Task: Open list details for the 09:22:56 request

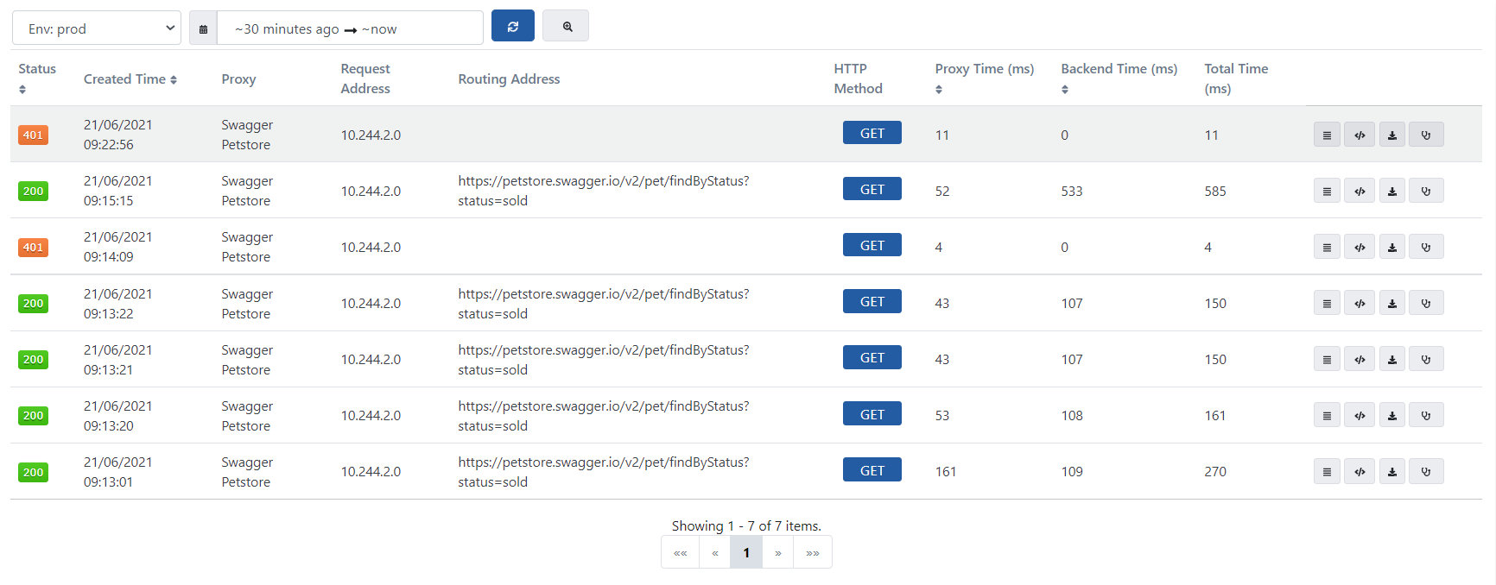Action: [x=1327, y=135]
